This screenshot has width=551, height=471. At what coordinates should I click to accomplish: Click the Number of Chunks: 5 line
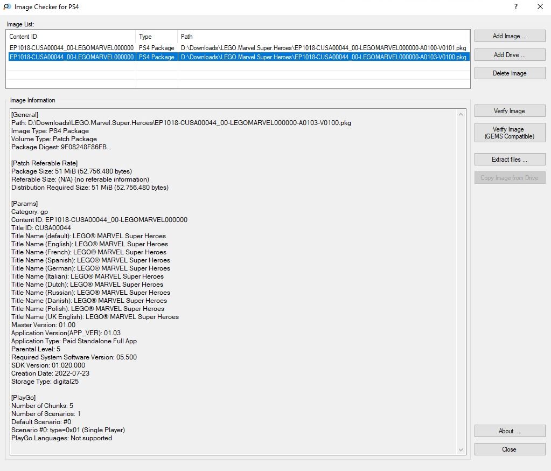coord(42,406)
